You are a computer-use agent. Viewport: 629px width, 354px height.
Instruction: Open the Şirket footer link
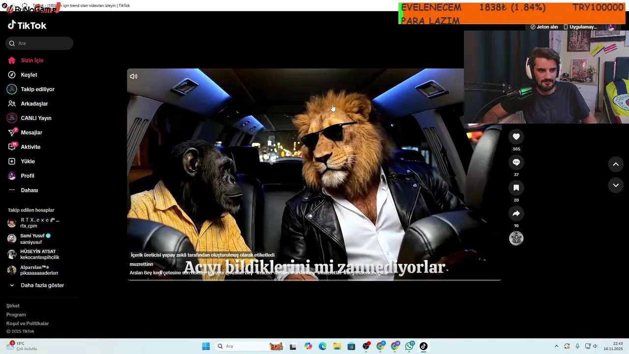point(13,306)
